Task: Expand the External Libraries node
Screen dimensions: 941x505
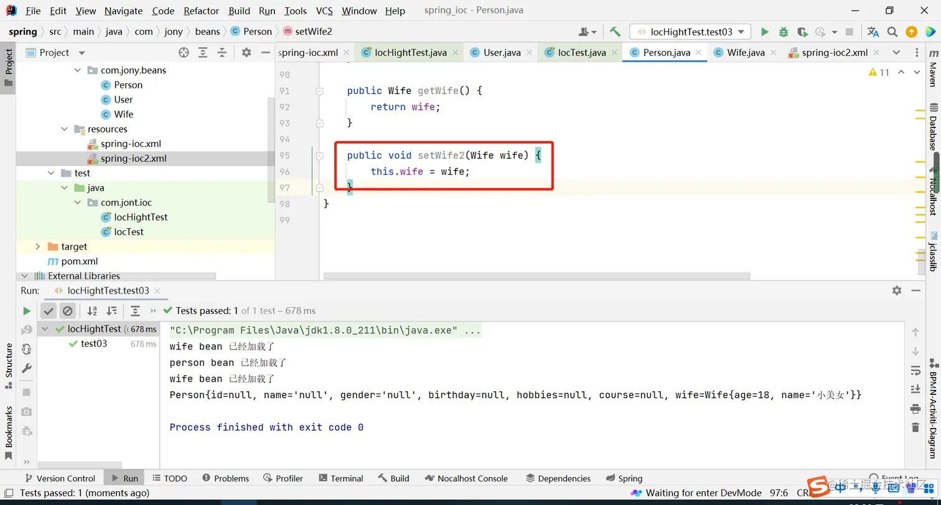Action: pyautogui.click(x=24, y=276)
